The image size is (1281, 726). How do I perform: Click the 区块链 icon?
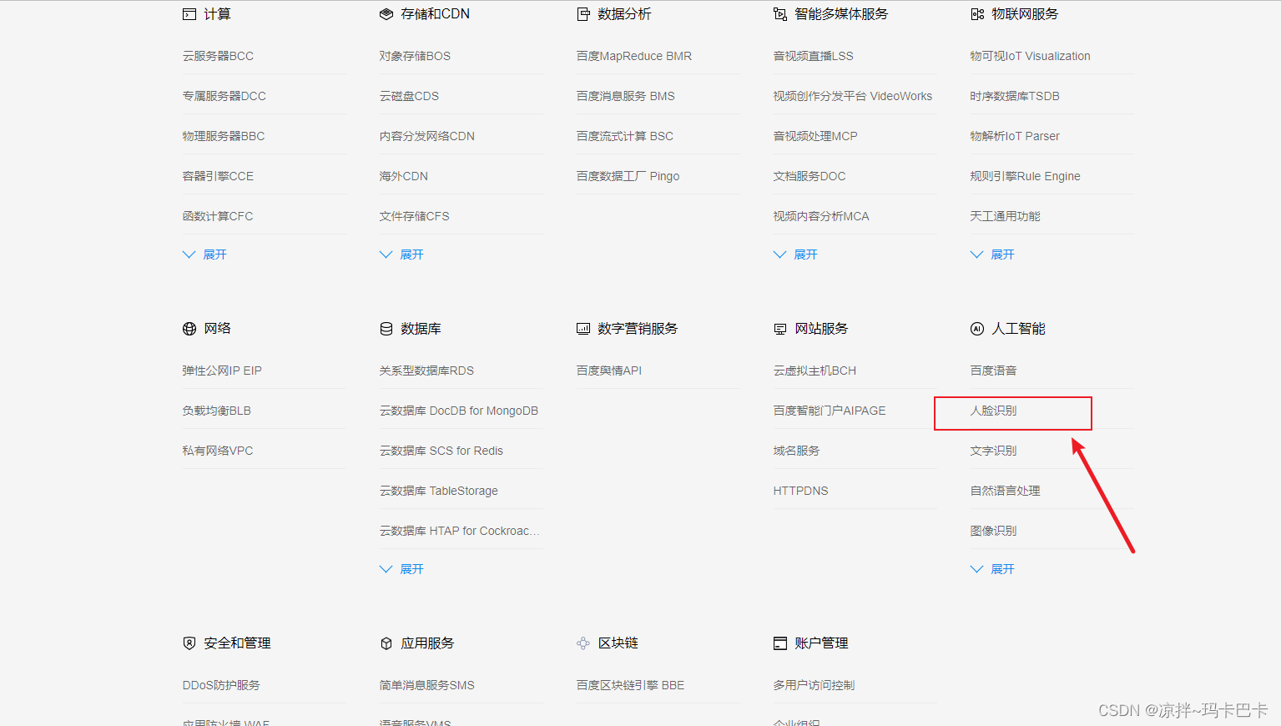tap(583, 643)
